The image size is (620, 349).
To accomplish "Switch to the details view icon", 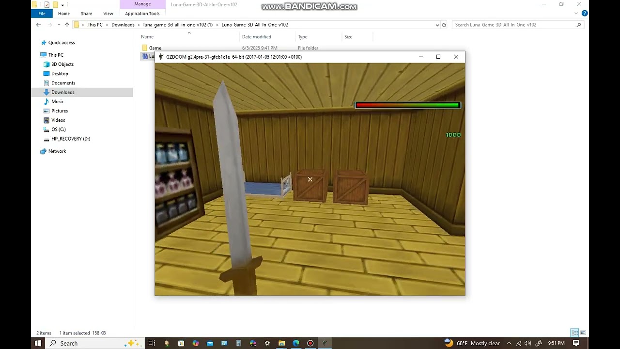I will pyautogui.click(x=574, y=333).
